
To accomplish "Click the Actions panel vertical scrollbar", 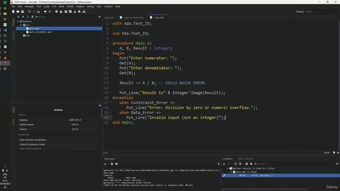I will pos(101,112).
